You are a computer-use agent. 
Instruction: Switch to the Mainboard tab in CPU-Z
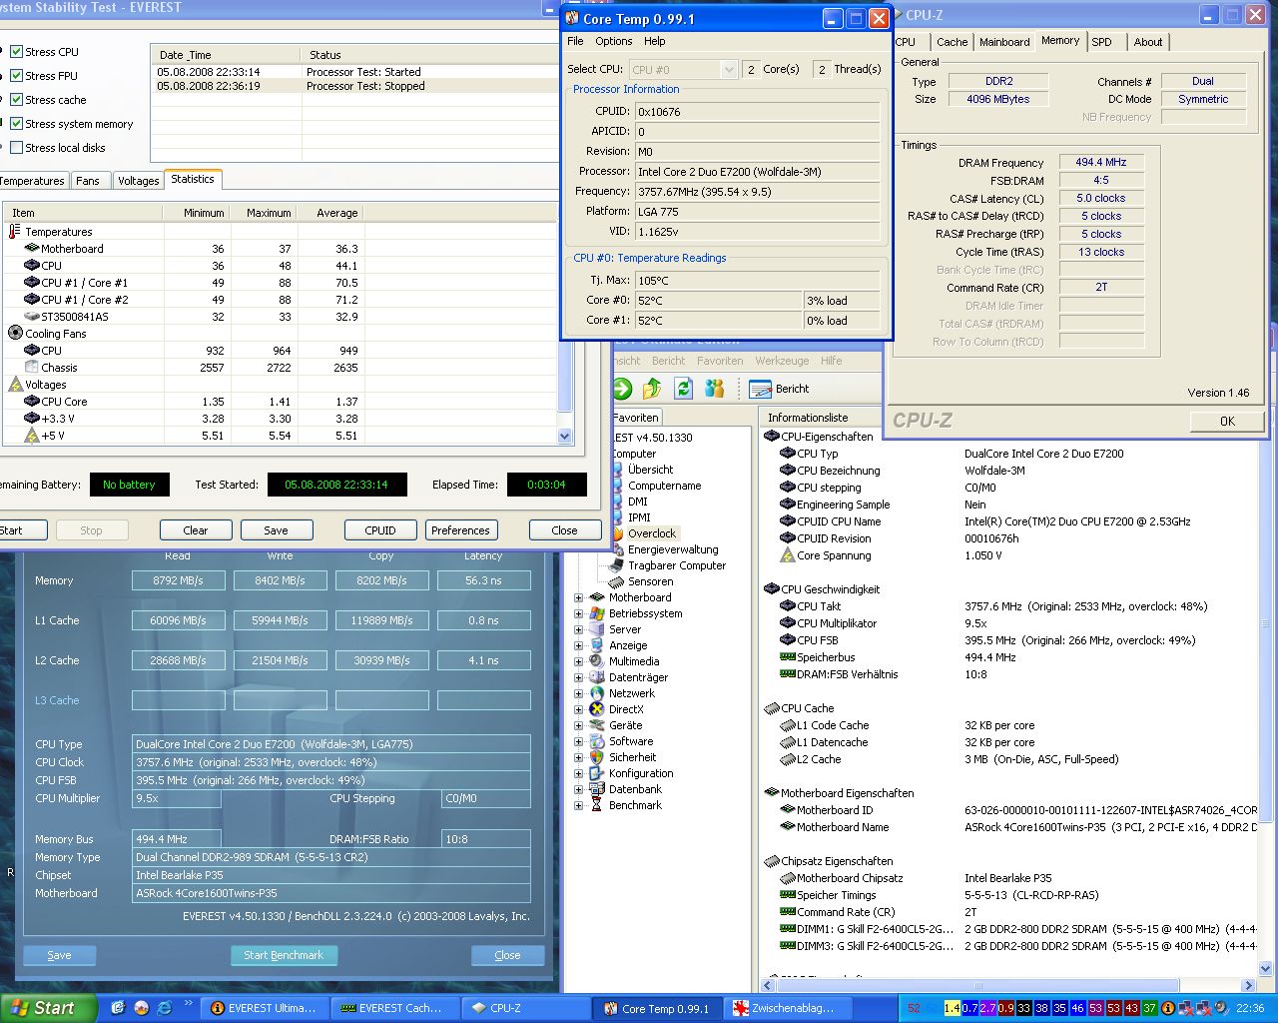pyautogui.click(x=1004, y=42)
